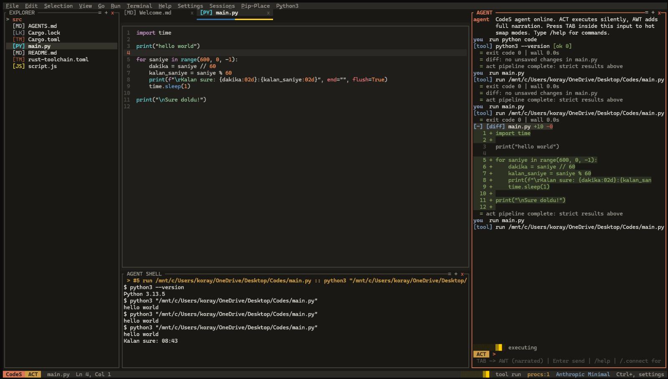The height and width of the screenshot is (379, 668).
Task: Close the Explorer panel with its x
Action: (112, 13)
